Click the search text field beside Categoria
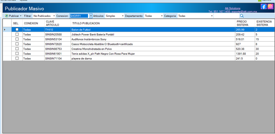 [x=226, y=16]
